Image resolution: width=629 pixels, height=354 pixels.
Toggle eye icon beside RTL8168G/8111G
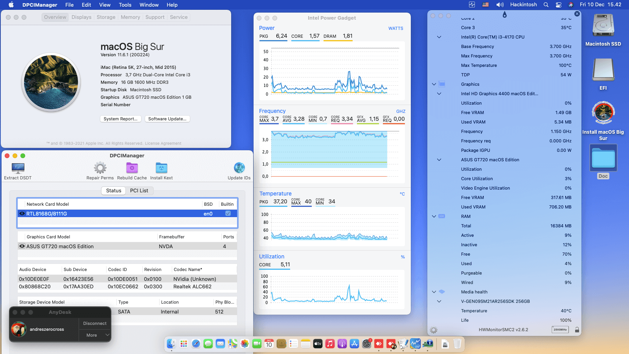(x=22, y=214)
